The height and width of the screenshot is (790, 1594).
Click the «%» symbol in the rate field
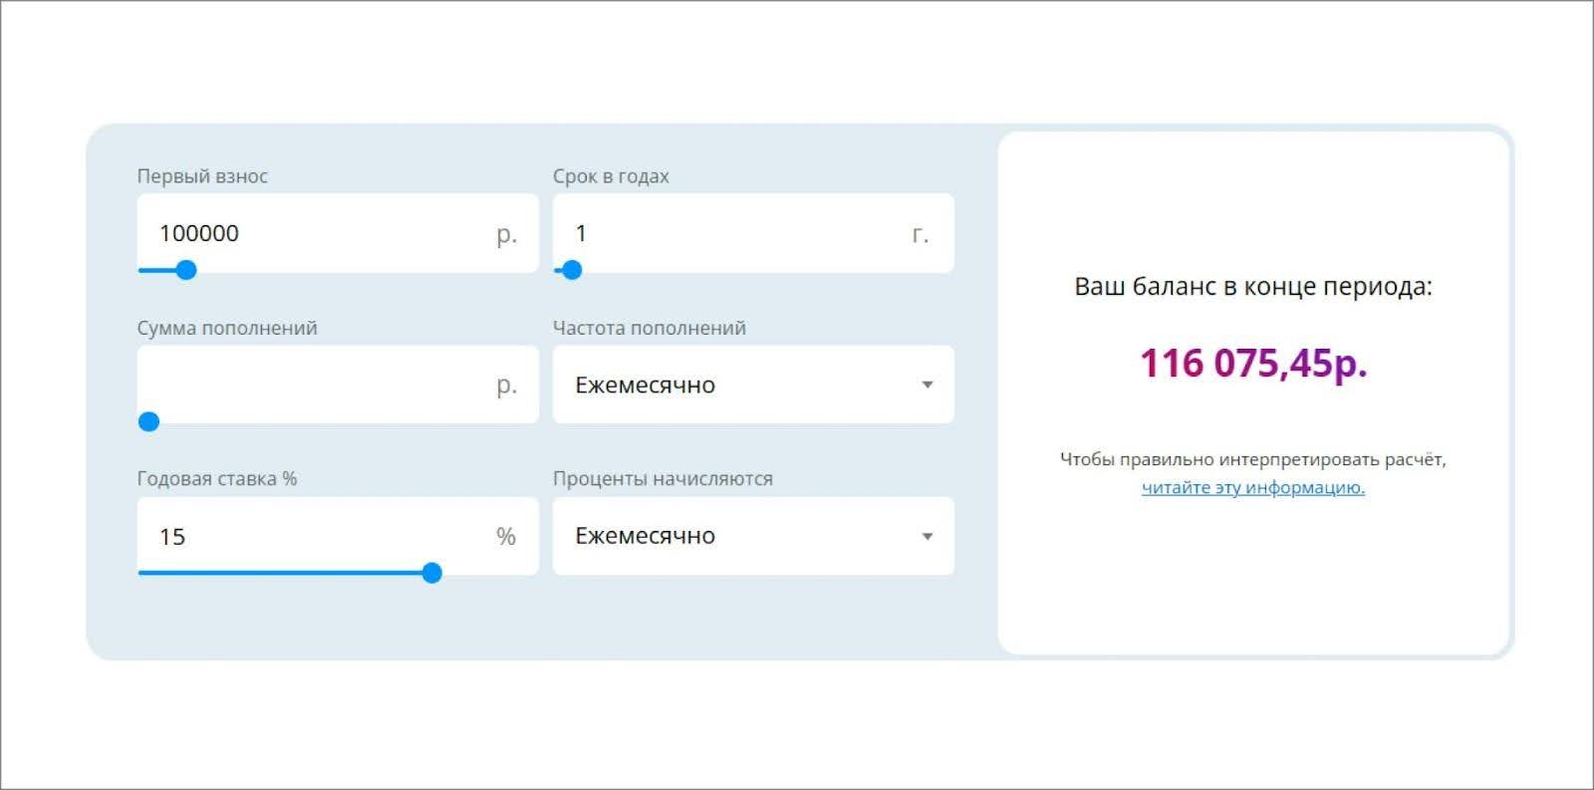tap(507, 536)
